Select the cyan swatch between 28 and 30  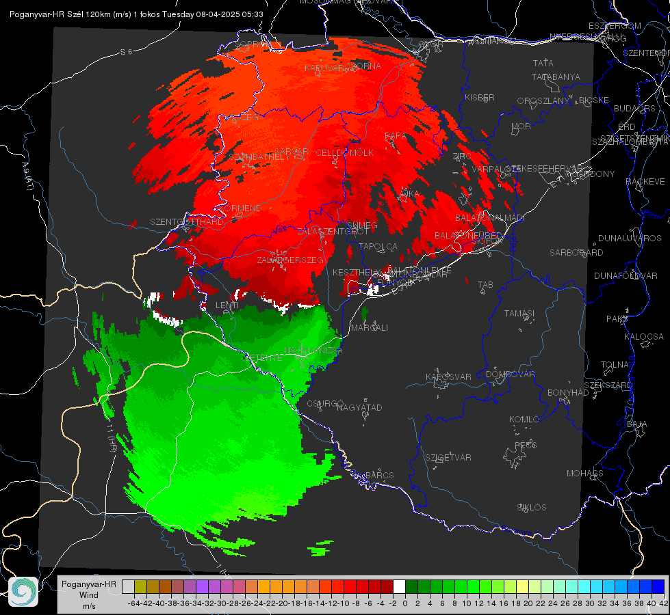pyautogui.click(x=584, y=586)
